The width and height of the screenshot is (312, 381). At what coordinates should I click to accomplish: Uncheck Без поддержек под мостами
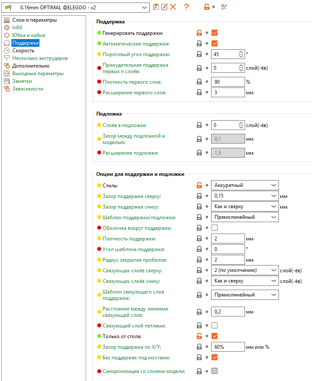(x=214, y=357)
